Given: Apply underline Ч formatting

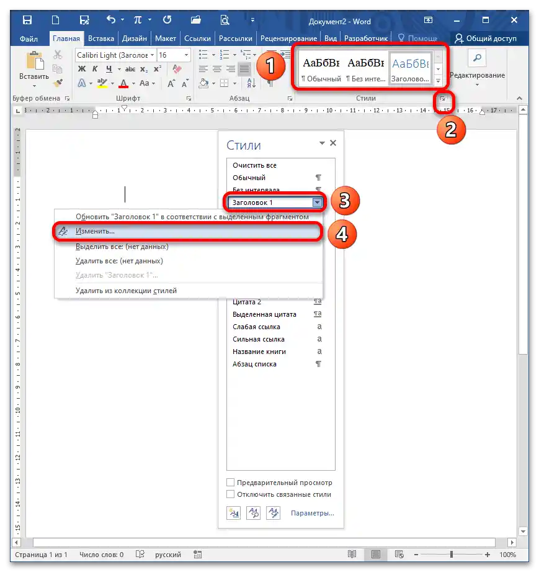Looking at the screenshot, I should point(109,69).
